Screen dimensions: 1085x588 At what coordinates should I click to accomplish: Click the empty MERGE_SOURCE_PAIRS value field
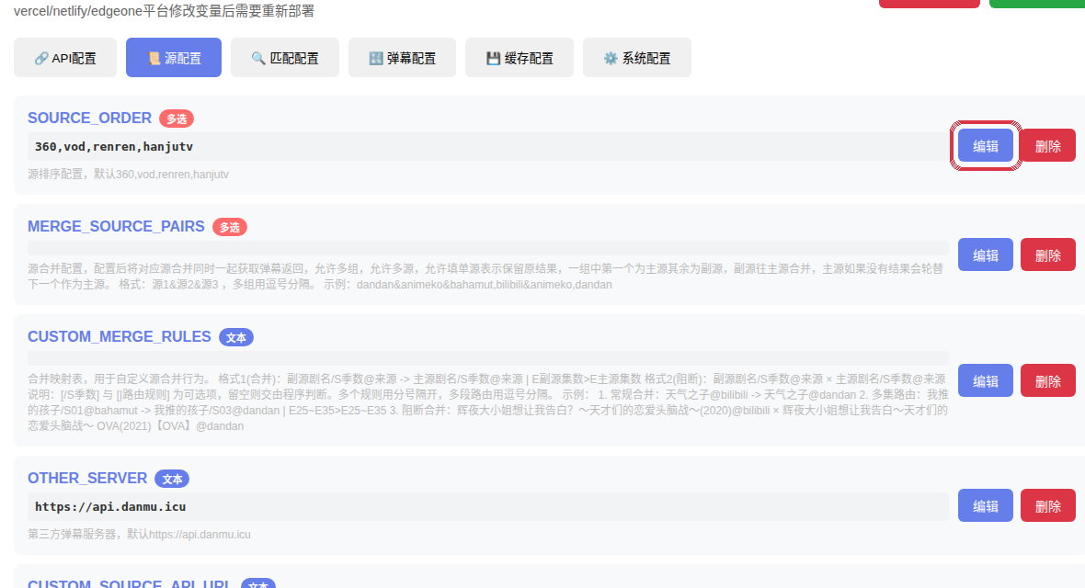488,248
